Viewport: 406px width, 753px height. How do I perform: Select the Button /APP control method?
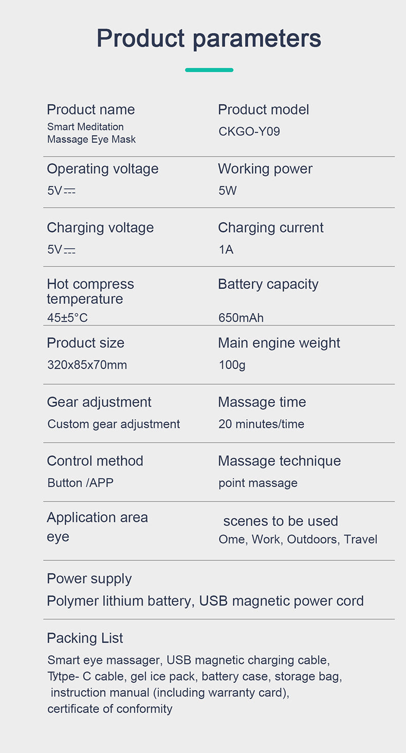pos(81,483)
